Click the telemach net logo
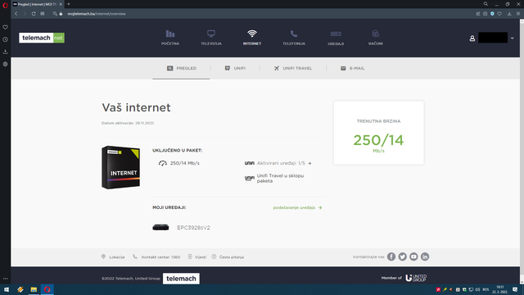Screen dimensions: 524x295 point(42,38)
